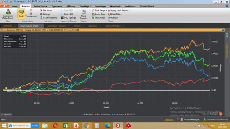Open TableNinja 2 tab
This screenshot has height=129, width=230.
(x=85, y=6)
